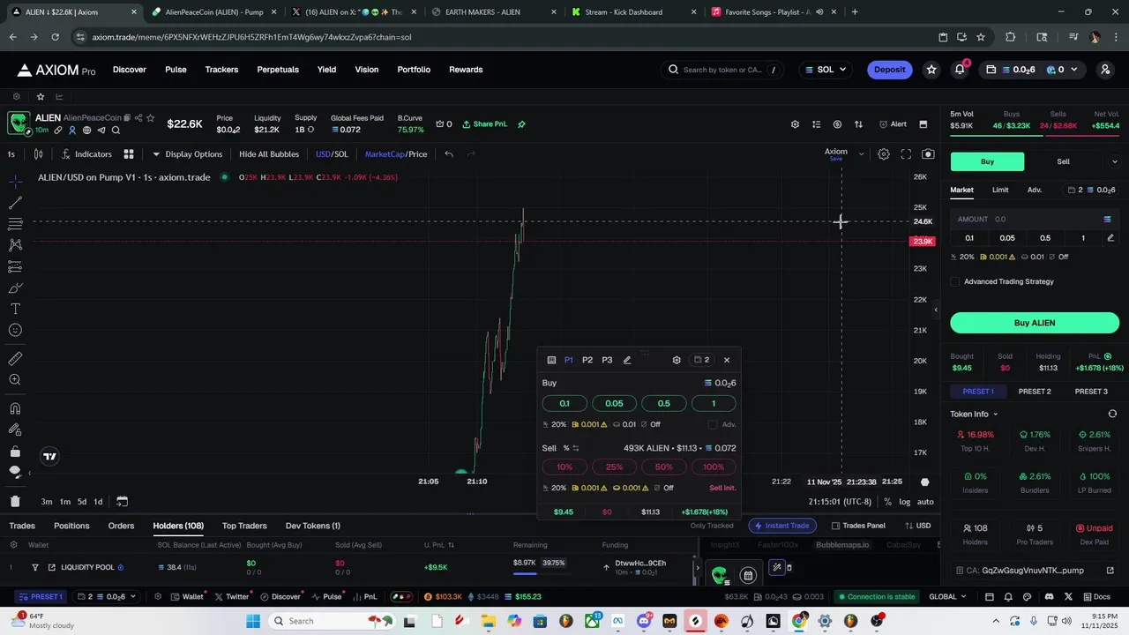Open token Telegram paper-plane icon
Screen dimensions: 1129x635
pyautogui.click(x=101, y=131)
